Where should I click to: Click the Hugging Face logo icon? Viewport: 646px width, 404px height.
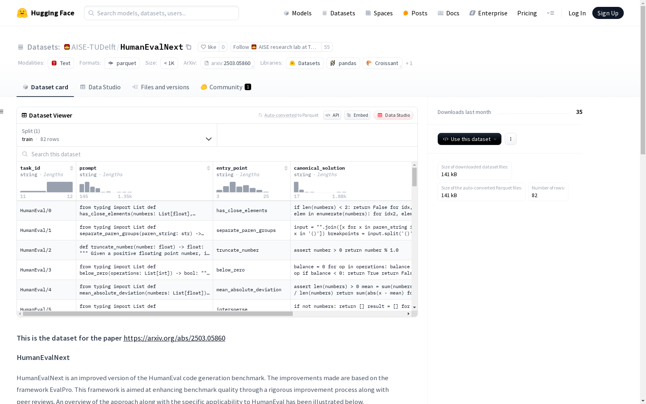[x=22, y=13]
